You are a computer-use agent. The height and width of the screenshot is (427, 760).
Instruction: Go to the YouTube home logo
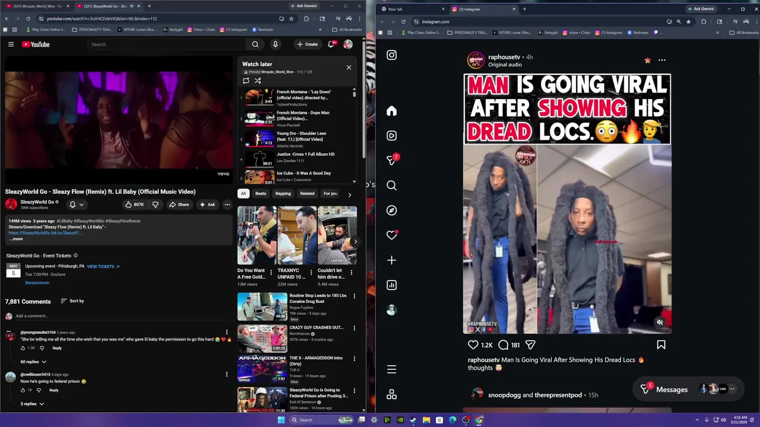[x=36, y=44]
